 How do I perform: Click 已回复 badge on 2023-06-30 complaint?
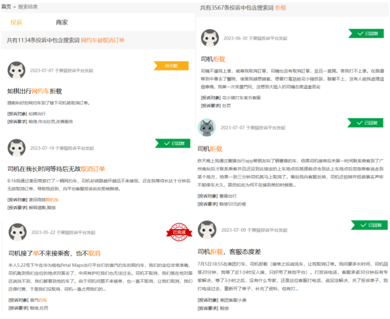click(366, 33)
